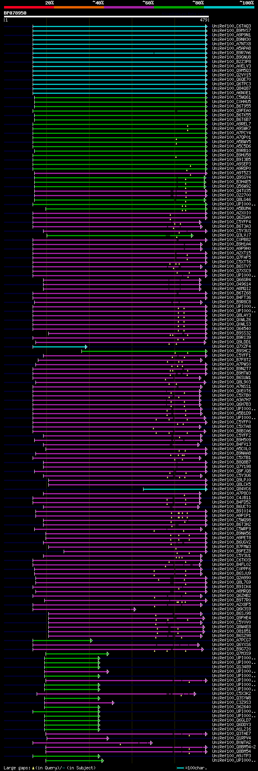Open hit UniRef100_C6TAQ3

coord(231,26)
